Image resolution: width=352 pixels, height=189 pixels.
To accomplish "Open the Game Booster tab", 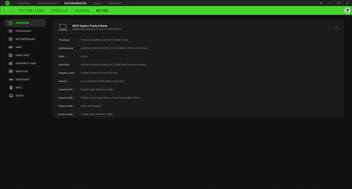I will pyautogui.click(x=47, y=3).
